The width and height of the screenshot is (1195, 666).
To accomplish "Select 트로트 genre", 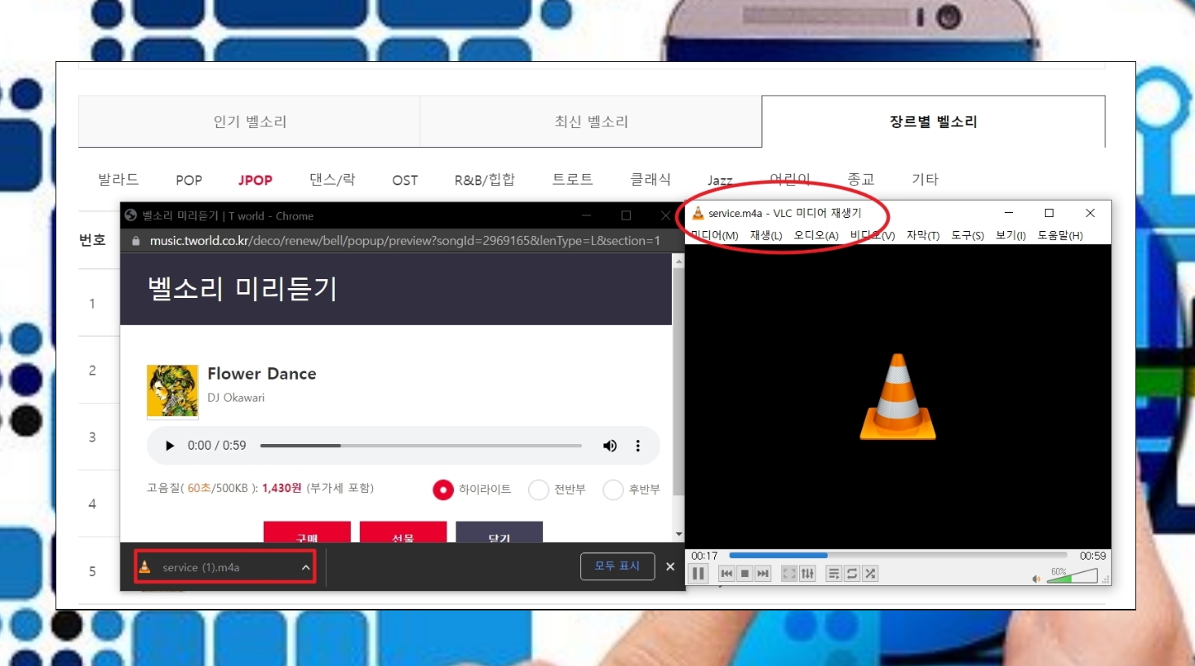I will coord(572,180).
